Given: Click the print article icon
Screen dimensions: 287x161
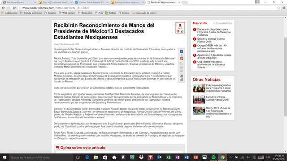Looking at the screenshot, I should (181, 64).
